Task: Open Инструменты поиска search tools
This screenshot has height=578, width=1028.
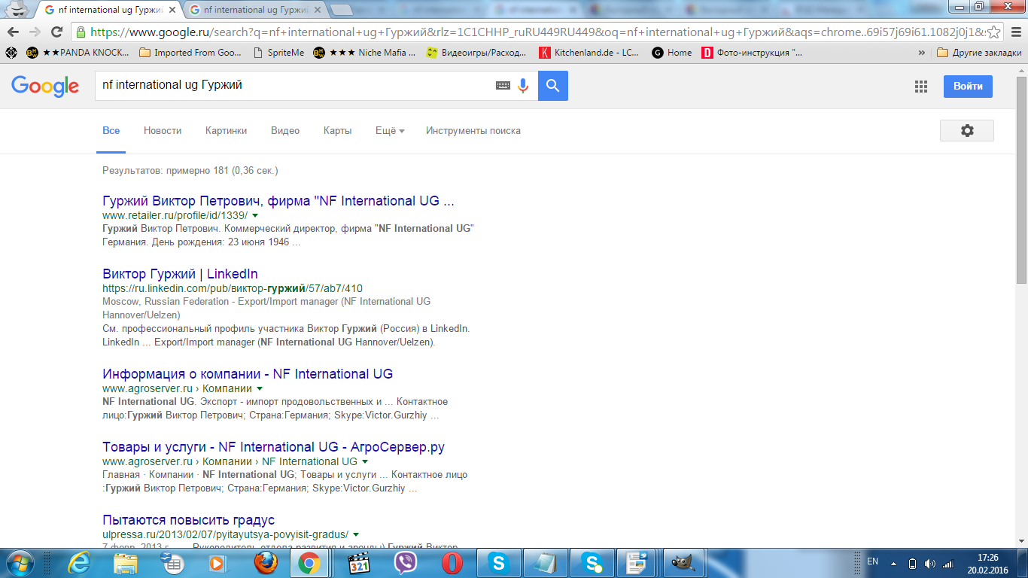Action: coord(473,130)
